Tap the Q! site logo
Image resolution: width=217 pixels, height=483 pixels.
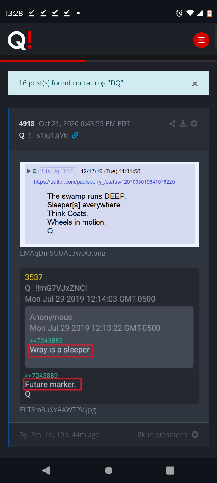(20, 40)
